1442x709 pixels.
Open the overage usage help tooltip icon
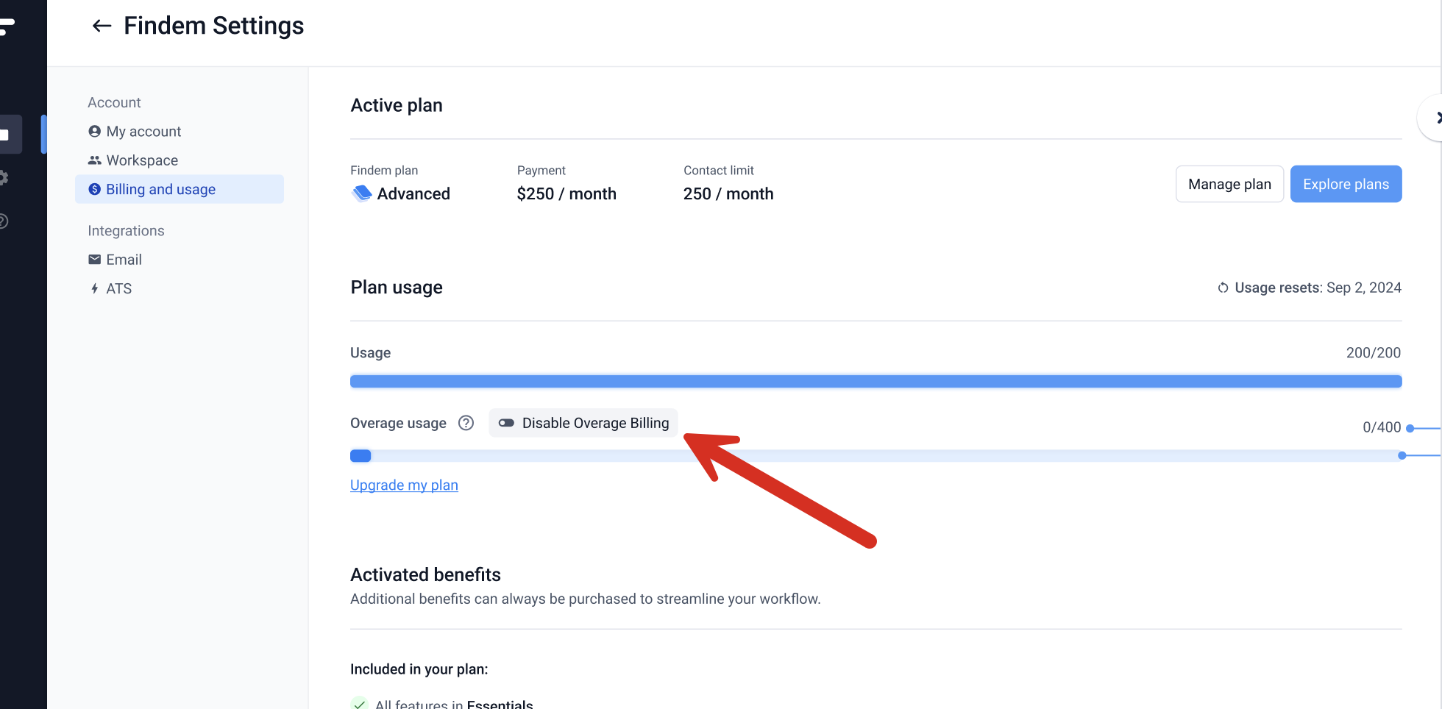pos(466,423)
